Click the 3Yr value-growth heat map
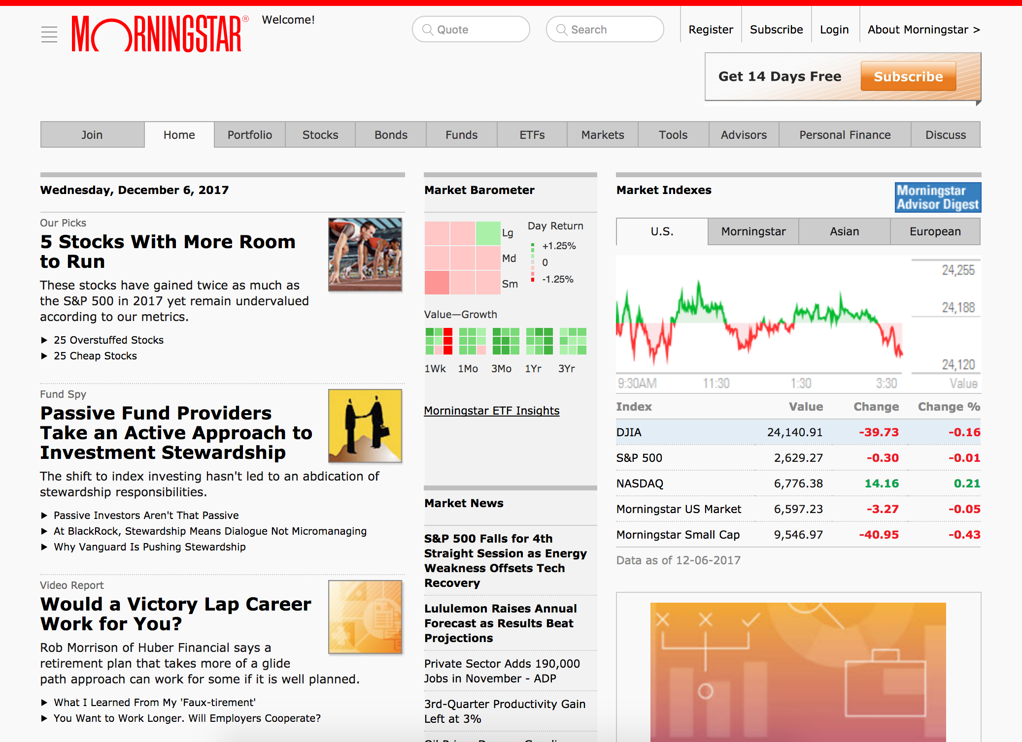Viewport: 1022px width, 742px height. click(x=573, y=341)
